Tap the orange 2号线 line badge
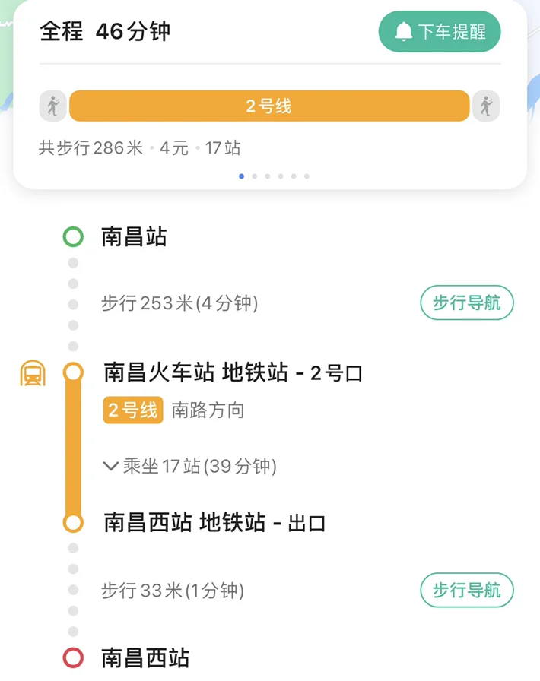This screenshot has width=540, height=681. pos(132,410)
